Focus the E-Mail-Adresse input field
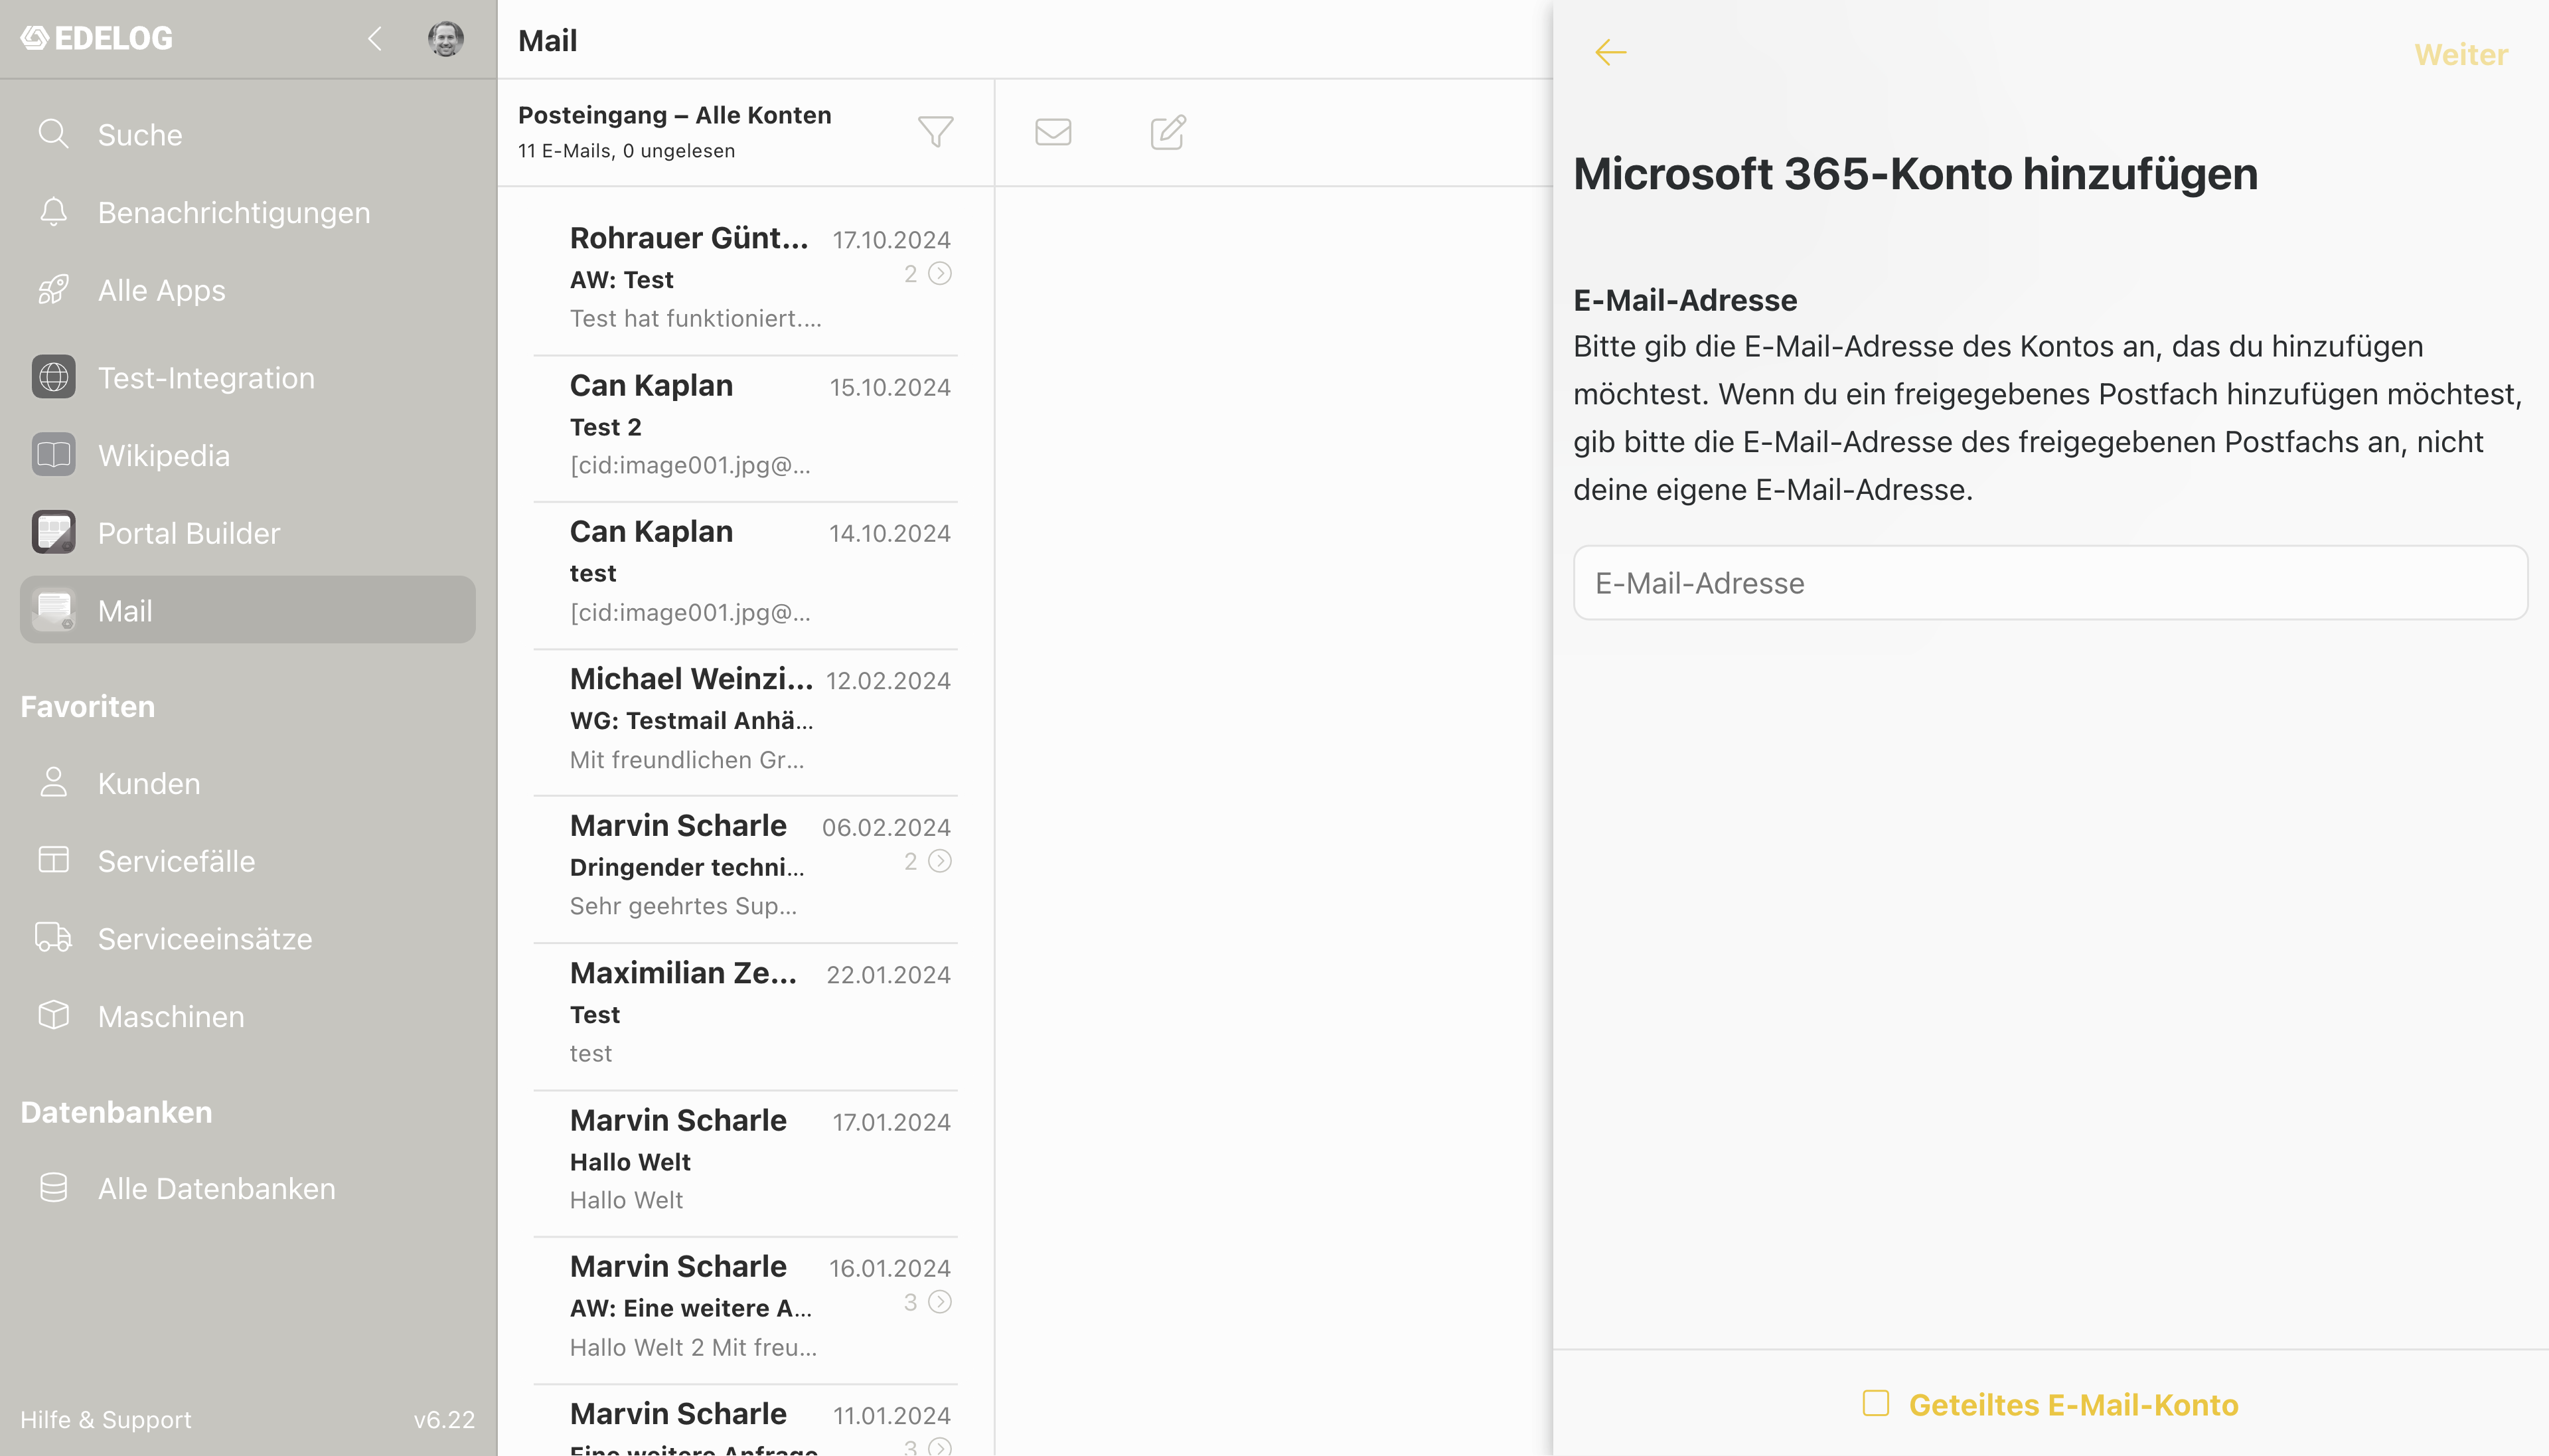2549x1456 pixels. (x=2050, y=583)
